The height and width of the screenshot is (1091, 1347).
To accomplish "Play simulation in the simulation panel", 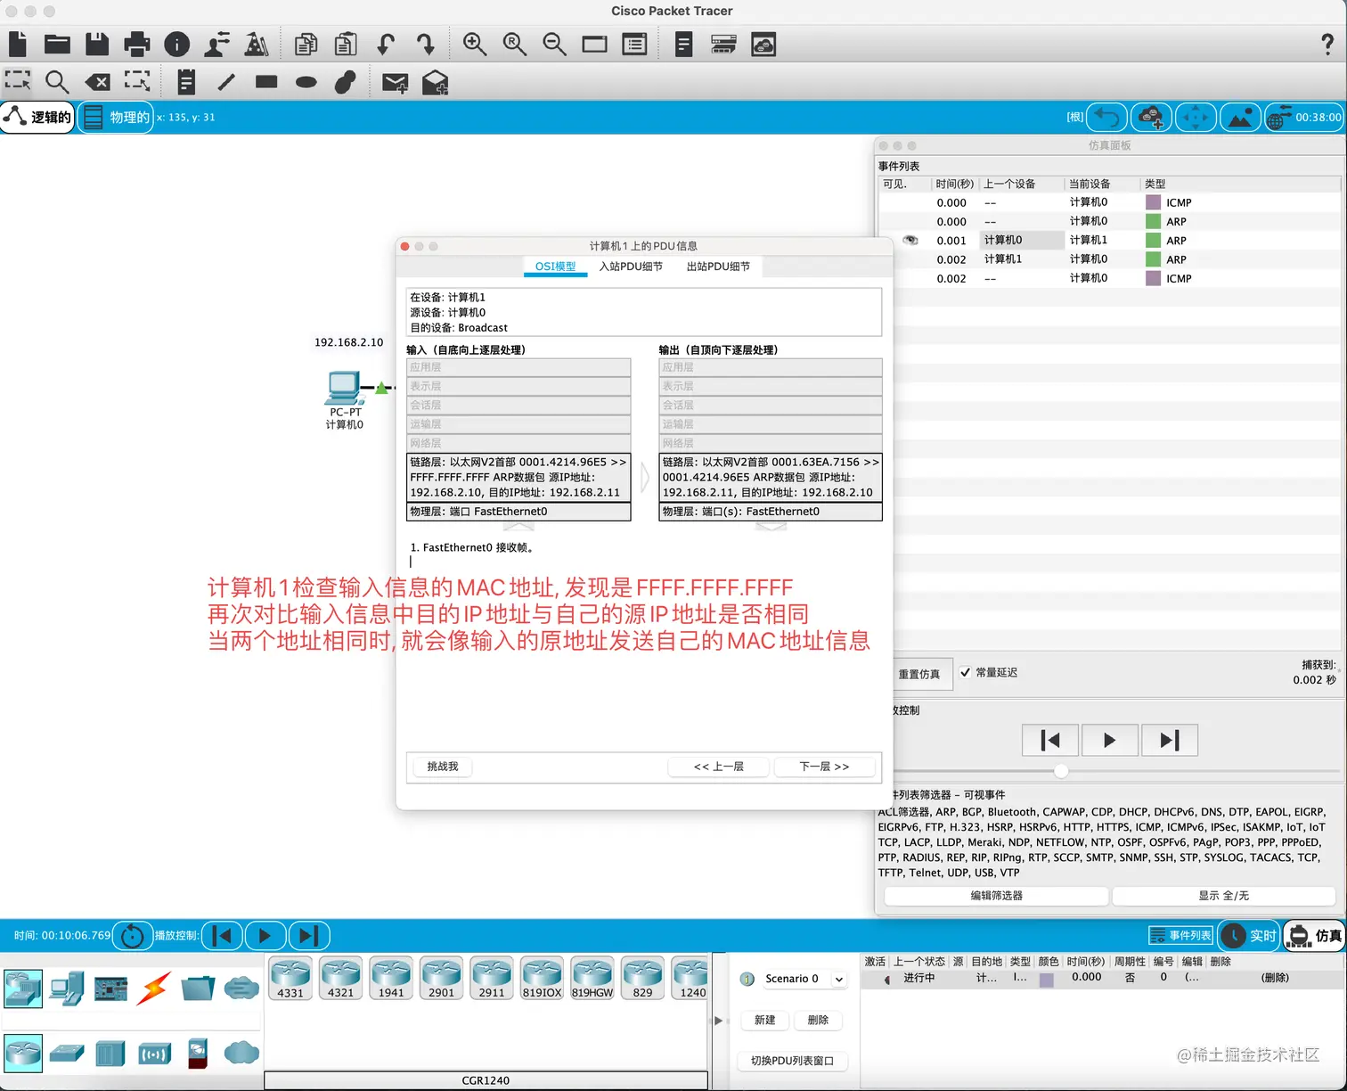I will [1109, 740].
